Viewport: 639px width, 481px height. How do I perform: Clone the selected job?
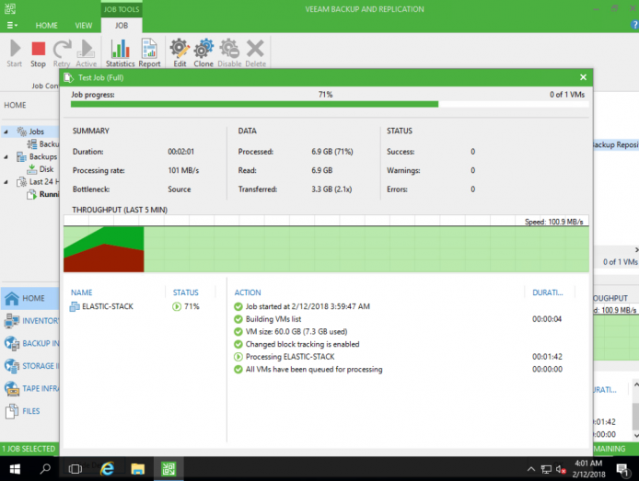pyautogui.click(x=203, y=53)
